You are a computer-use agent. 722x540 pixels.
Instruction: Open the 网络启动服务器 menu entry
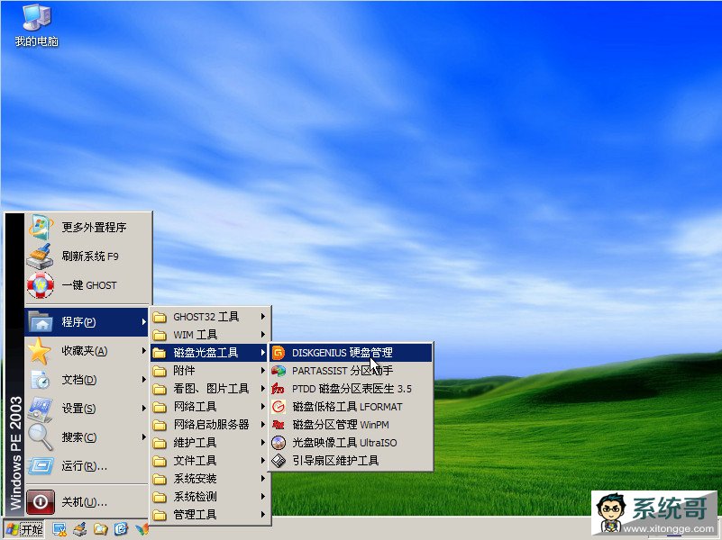210,425
